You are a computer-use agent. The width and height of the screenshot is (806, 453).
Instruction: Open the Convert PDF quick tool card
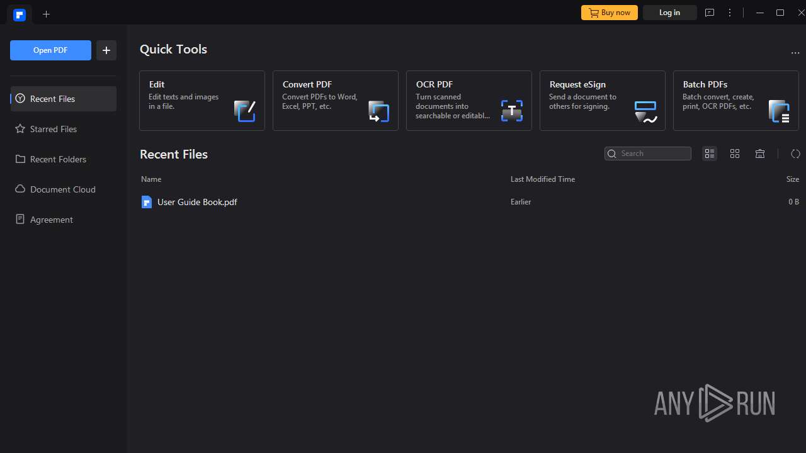coord(336,101)
